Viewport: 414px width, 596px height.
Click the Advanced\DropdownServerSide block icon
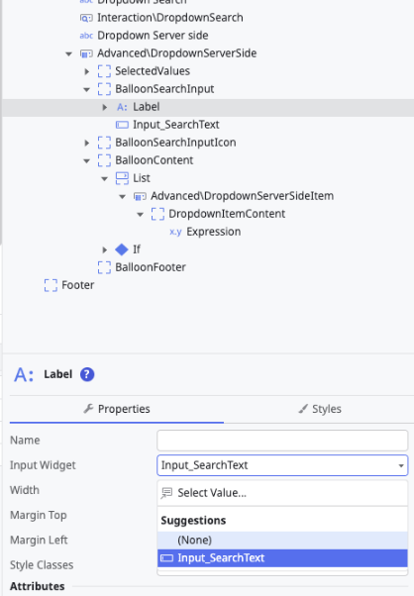pyautogui.click(x=86, y=53)
